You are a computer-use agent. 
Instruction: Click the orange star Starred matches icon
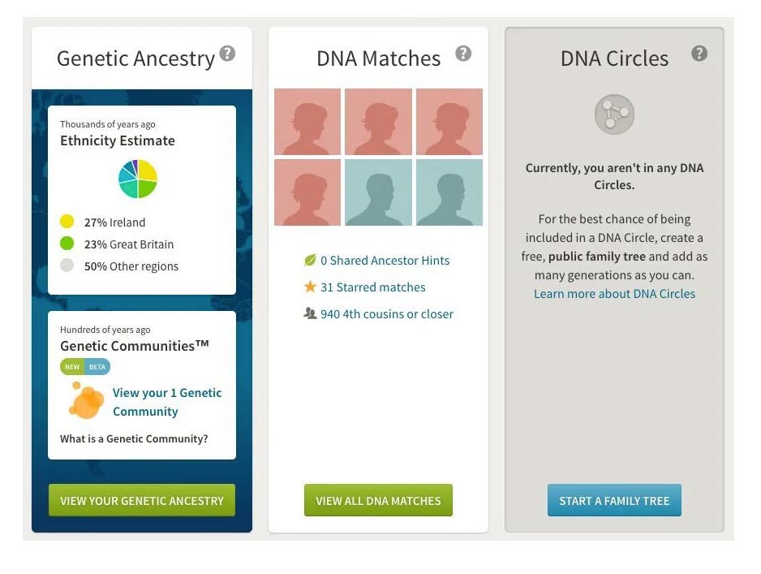pyautogui.click(x=310, y=287)
